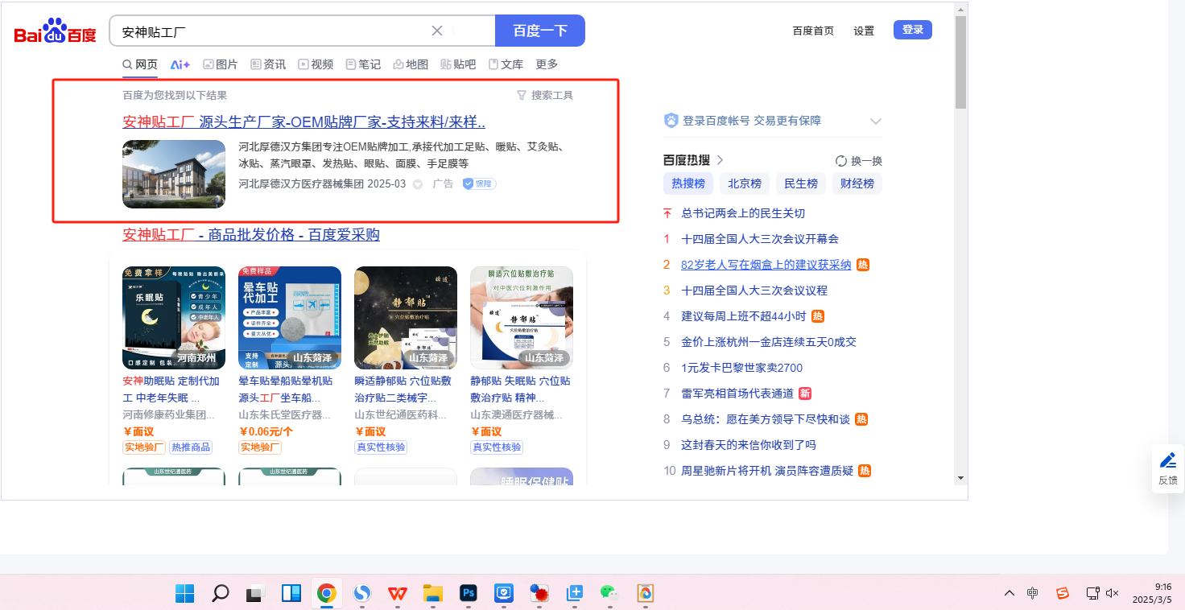Open 静郁贴 失眠贴 穴位贴 product title
The width and height of the screenshot is (1185, 610).
point(520,389)
